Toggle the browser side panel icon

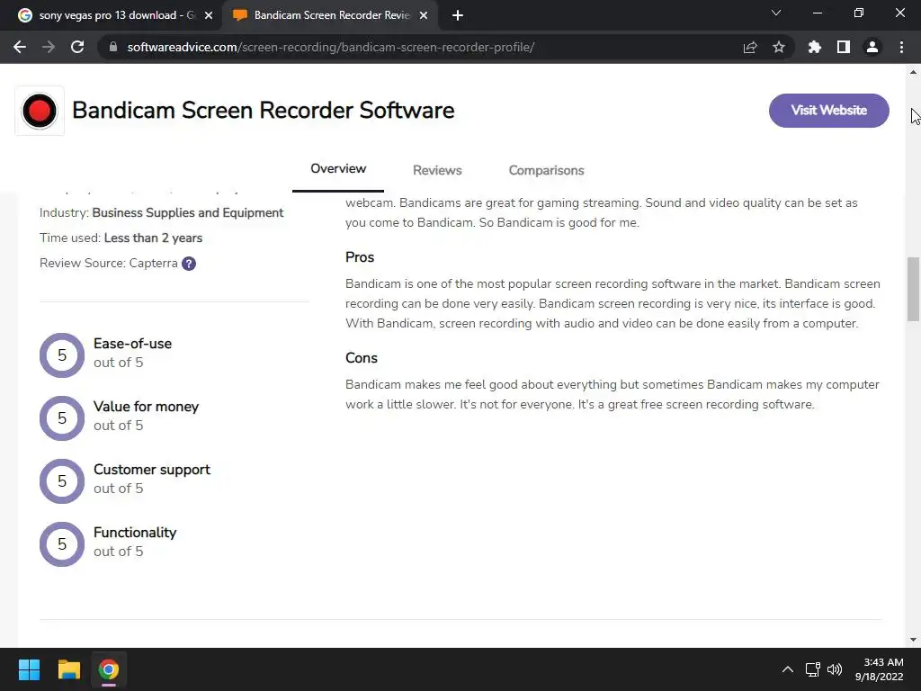point(844,47)
